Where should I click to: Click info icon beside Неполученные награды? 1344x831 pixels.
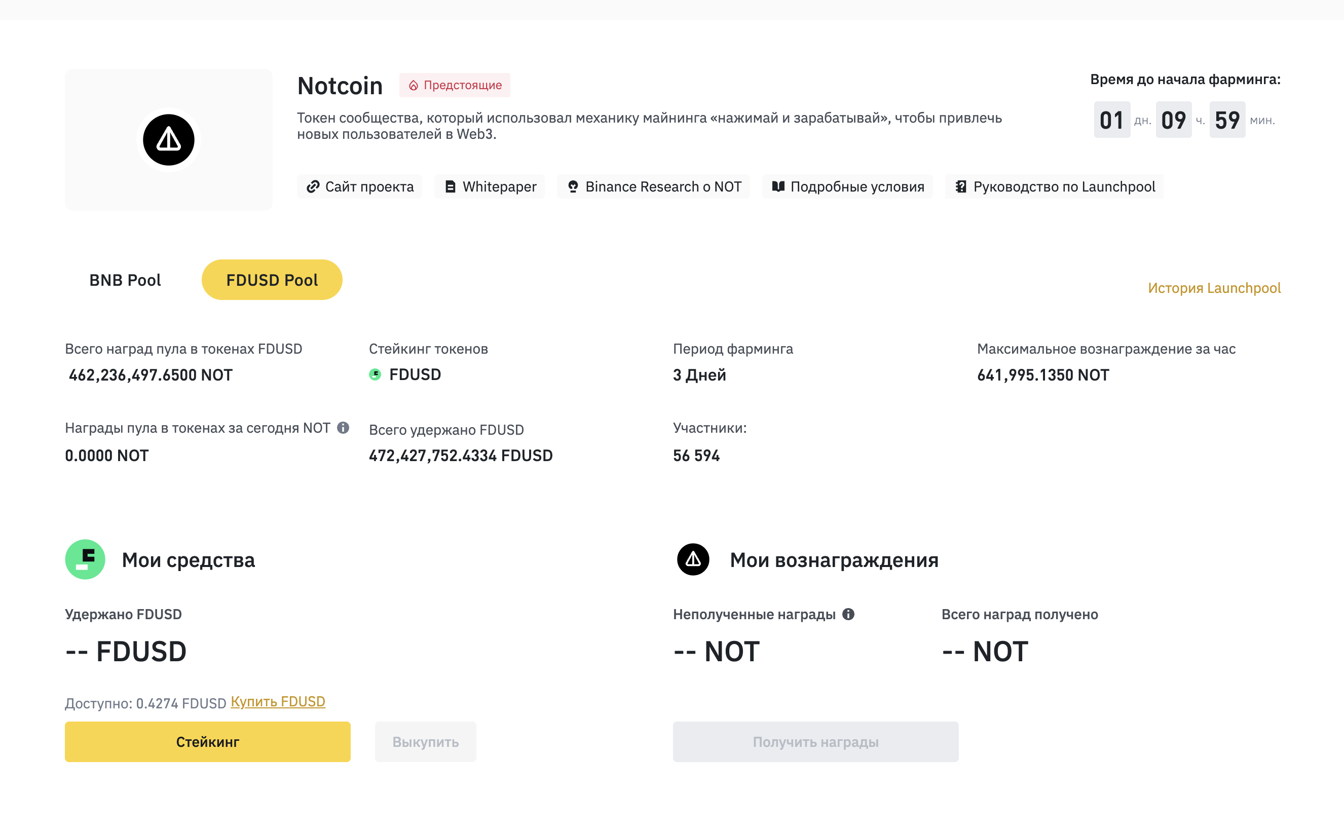(x=848, y=614)
